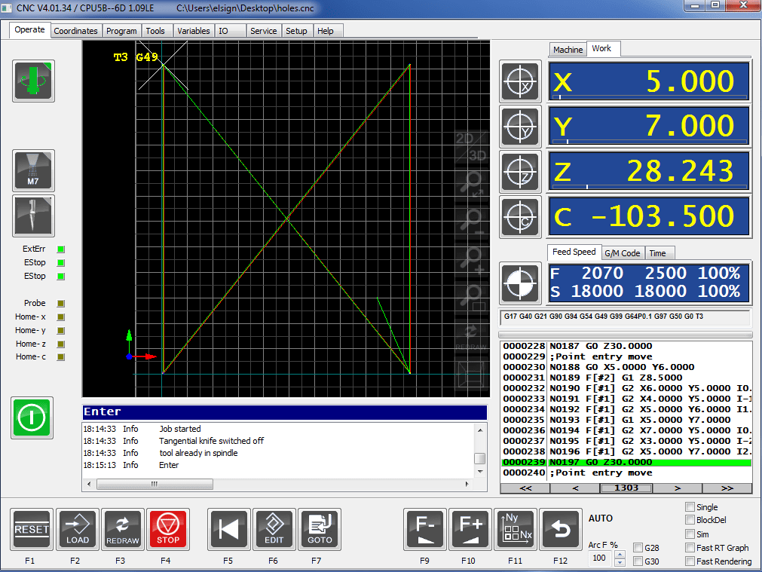Switch to the Variables tab
762x572 pixels.
pyautogui.click(x=194, y=31)
